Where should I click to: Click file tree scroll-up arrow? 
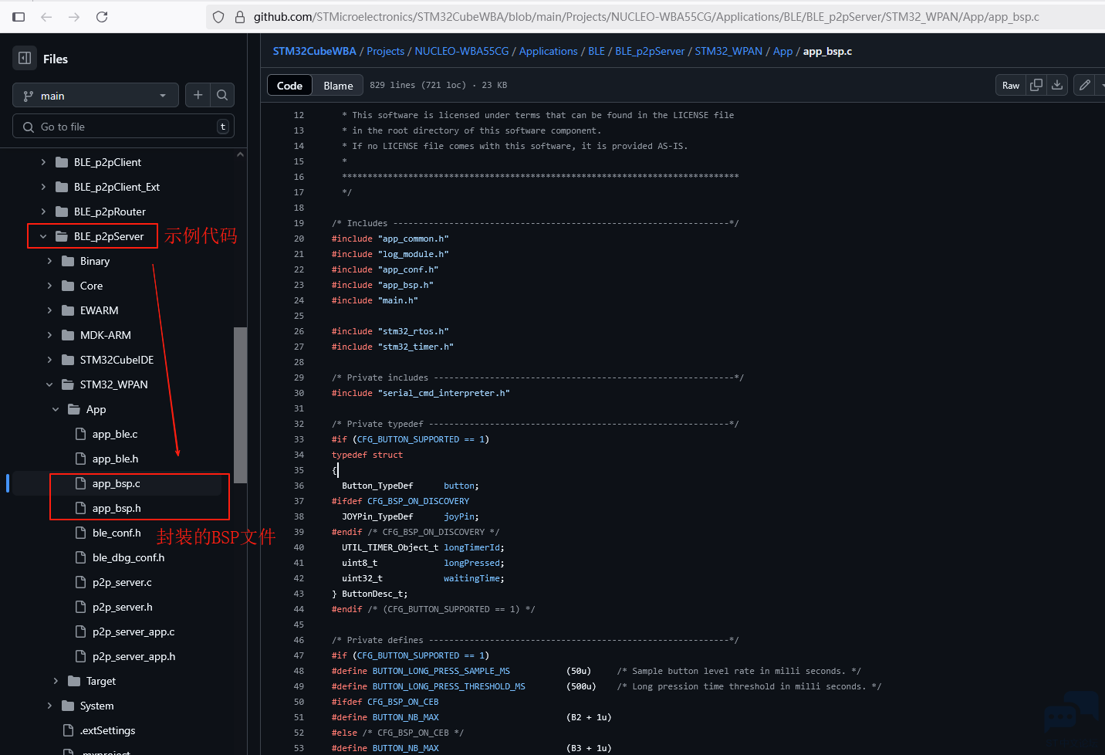[240, 154]
